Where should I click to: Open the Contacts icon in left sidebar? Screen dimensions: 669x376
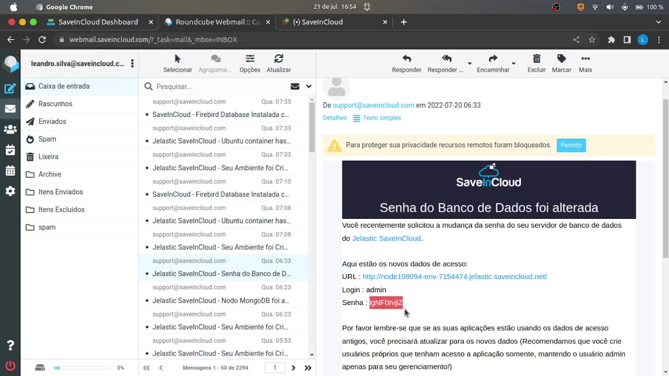[x=10, y=129]
